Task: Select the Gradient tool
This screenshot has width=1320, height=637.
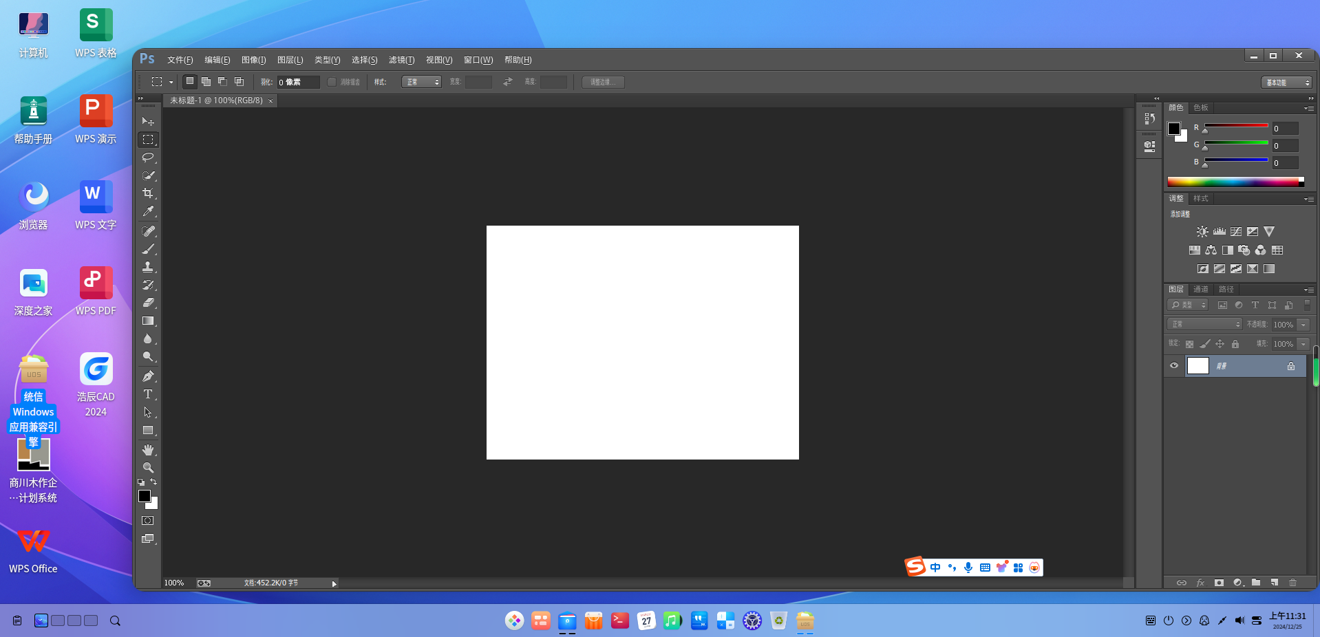Action: click(148, 321)
